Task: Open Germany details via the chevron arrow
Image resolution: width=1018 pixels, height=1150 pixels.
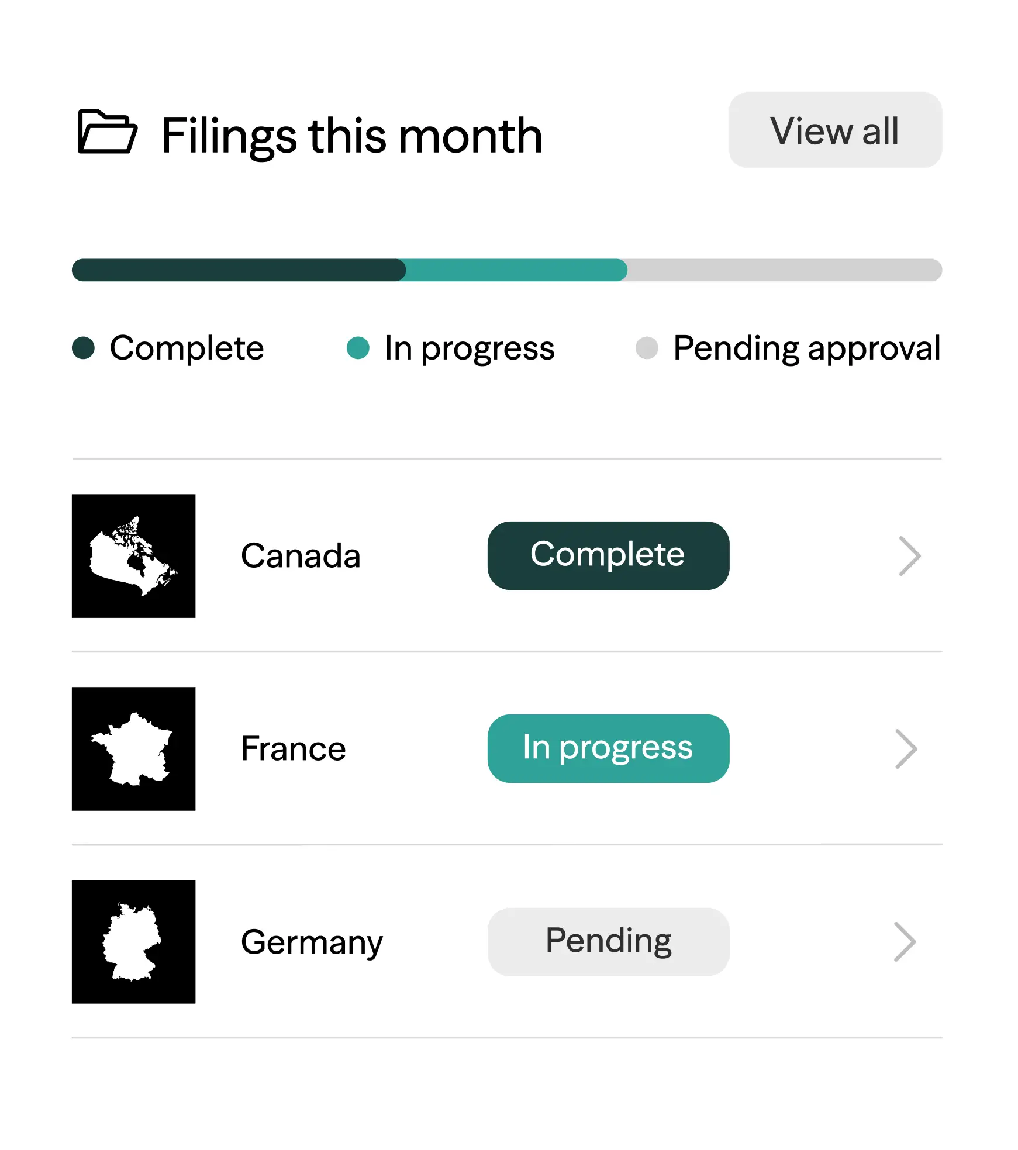Action: coord(905,942)
